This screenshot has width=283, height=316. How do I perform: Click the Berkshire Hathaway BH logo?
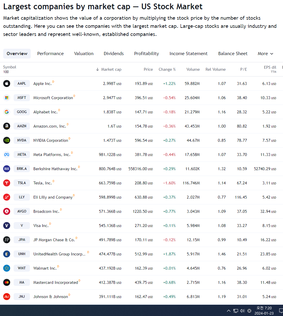pos(7,169)
